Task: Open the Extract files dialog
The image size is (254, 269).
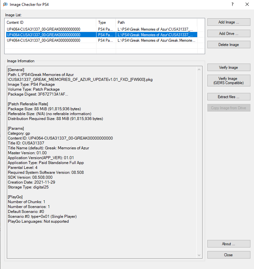Action: (x=229, y=97)
